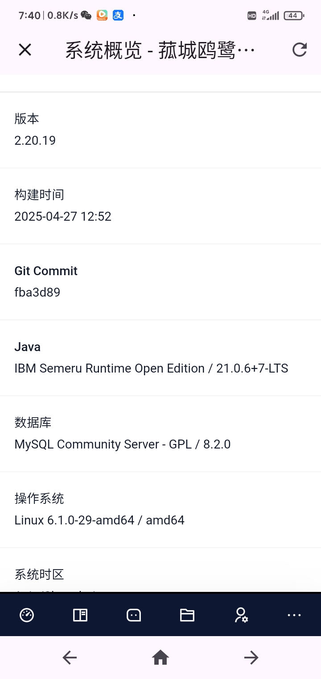Screen dimensions: 321x679
Task: Select the build time 2025-04-27 12:52
Action: [x=63, y=217]
